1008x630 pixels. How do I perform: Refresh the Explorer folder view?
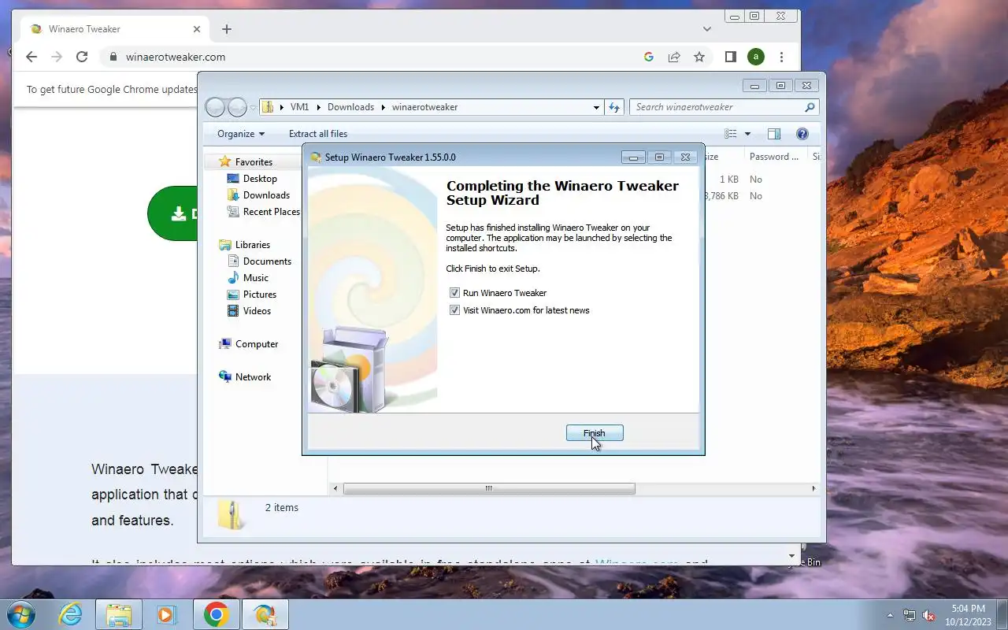click(x=614, y=107)
